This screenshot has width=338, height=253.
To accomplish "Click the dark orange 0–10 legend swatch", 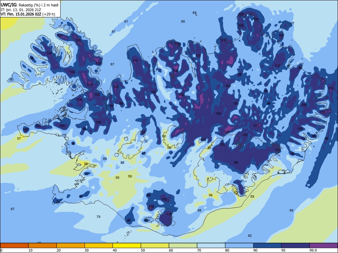I will click(14, 246).
